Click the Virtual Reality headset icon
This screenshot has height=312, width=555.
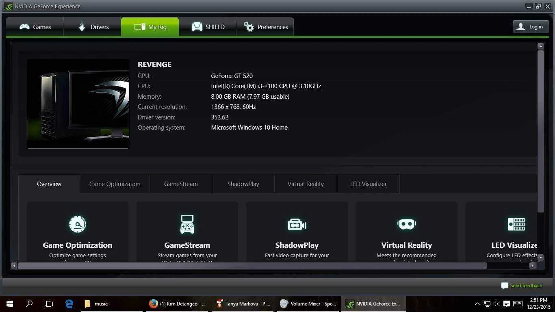click(x=407, y=224)
